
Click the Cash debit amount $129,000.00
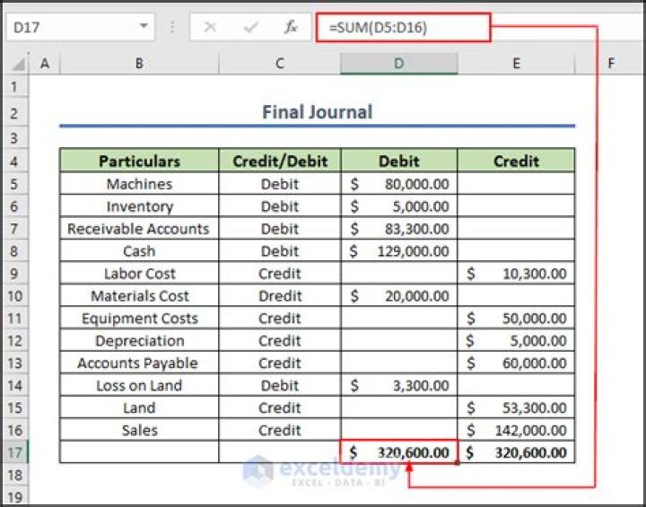(x=399, y=251)
